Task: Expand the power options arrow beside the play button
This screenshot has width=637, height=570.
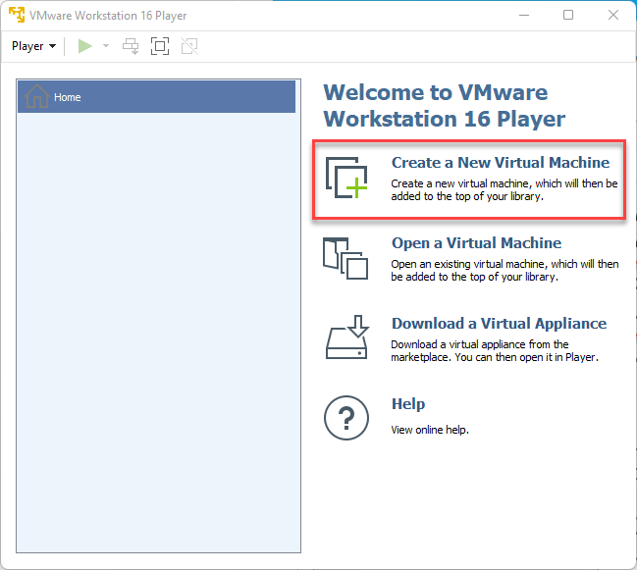Action: coord(106,46)
